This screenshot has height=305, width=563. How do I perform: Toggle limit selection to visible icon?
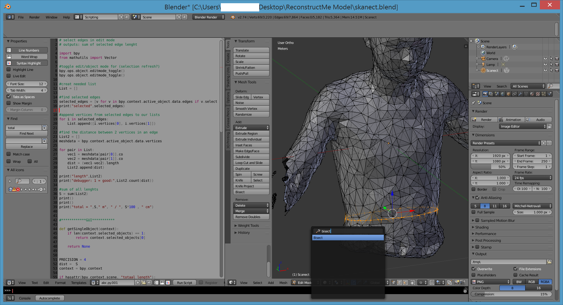413,282
